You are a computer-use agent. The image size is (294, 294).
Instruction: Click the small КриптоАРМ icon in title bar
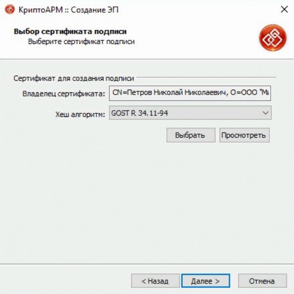[x=10, y=9]
